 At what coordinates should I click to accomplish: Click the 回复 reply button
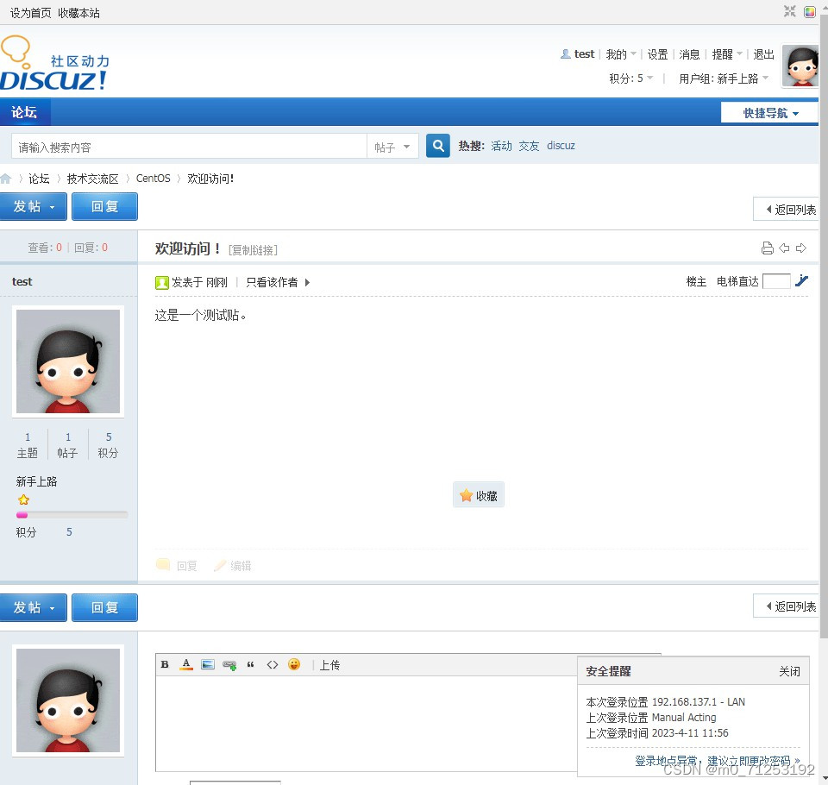104,206
